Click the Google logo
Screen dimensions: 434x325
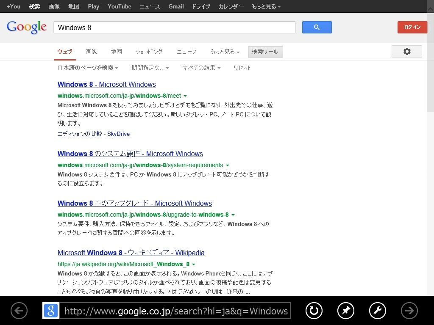click(27, 28)
